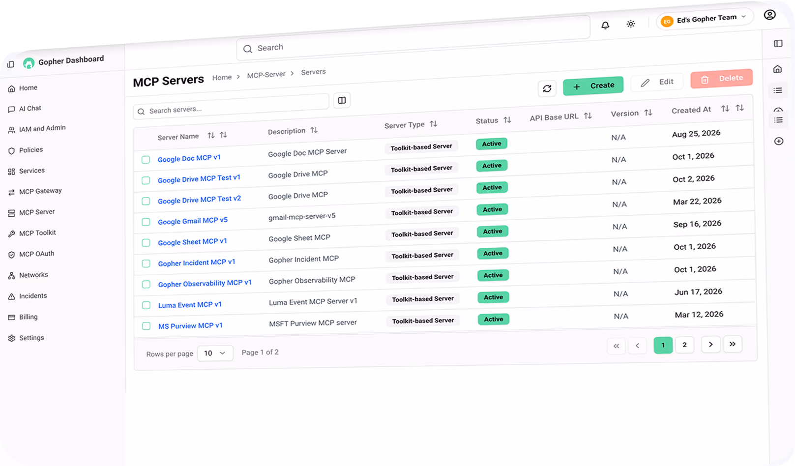
Task: Select the Luma Event MCP v1 checkbox
Action: point(146,305)
